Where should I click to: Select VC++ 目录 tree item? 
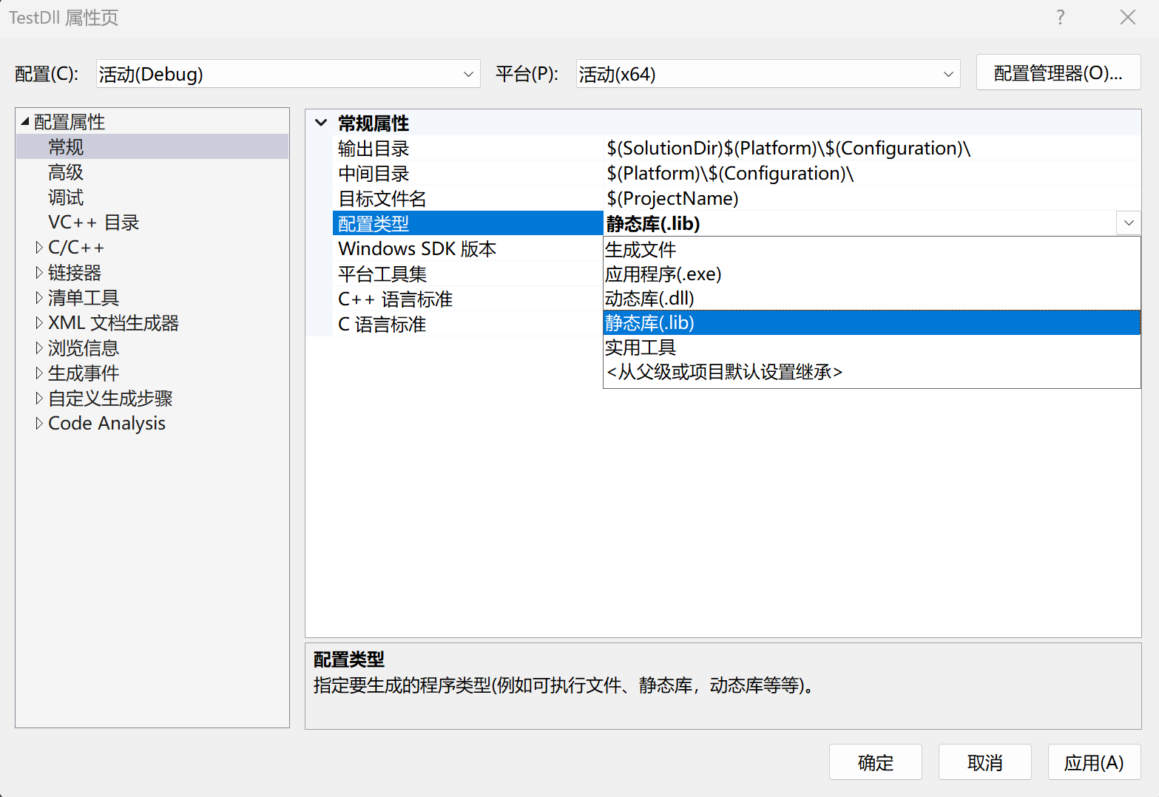93,223
